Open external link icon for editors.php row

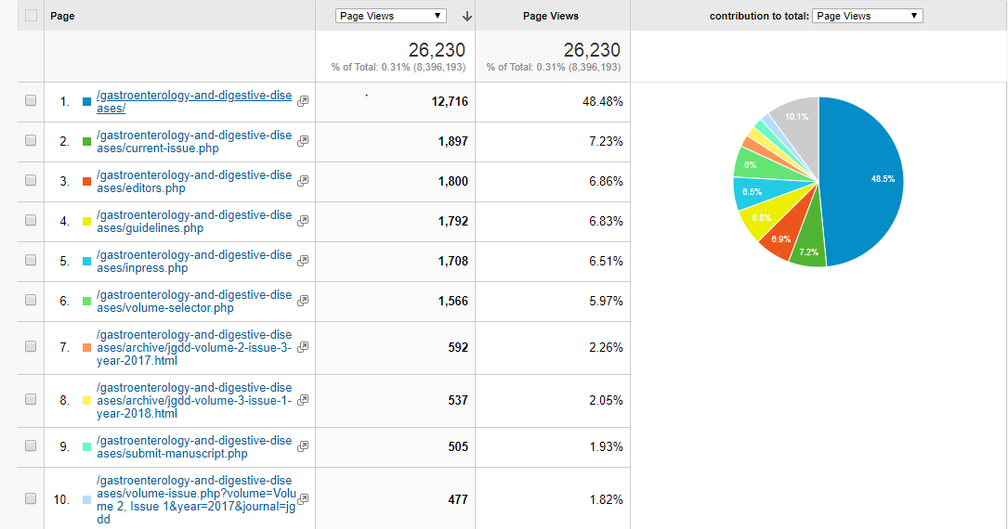303,181
